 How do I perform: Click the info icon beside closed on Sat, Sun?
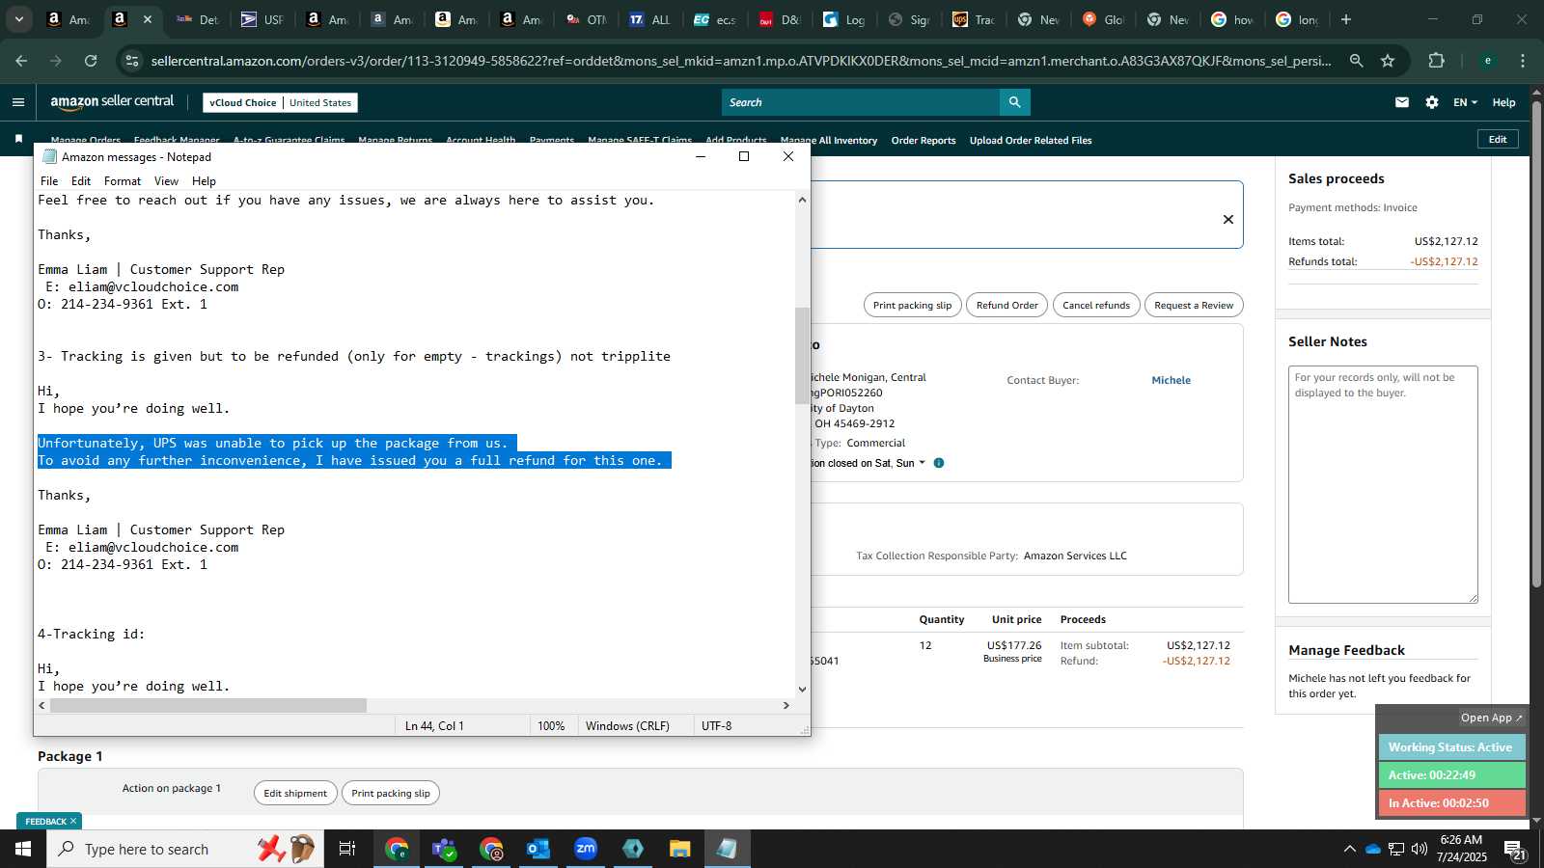tap(939, 463)
